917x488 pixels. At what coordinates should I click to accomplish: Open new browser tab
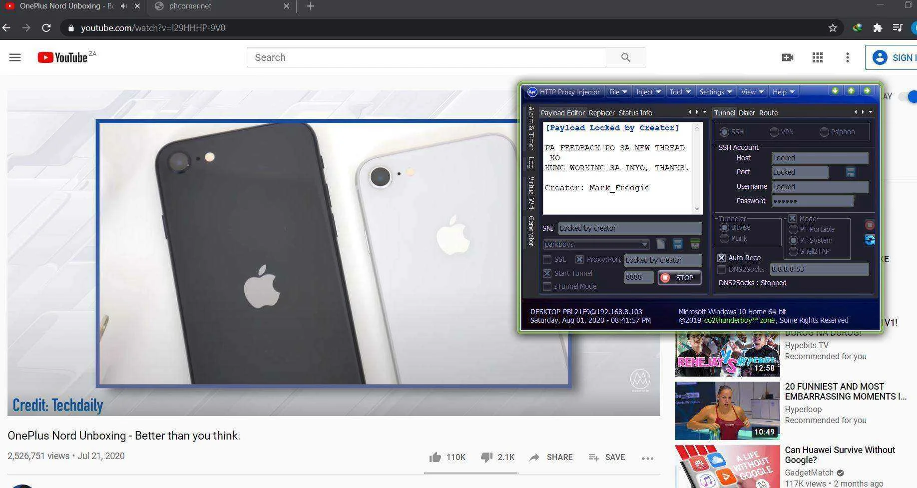(310, 6)
